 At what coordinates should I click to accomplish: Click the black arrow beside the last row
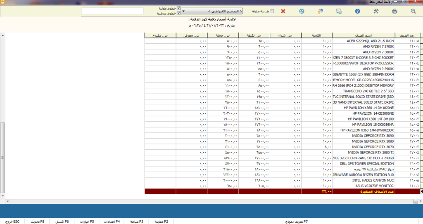(421, 191)
